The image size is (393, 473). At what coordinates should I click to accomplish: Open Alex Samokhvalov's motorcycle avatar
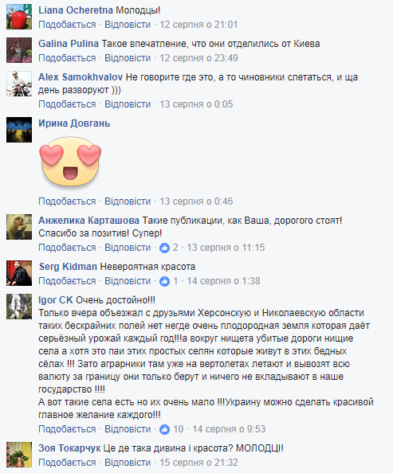[19, 84]
